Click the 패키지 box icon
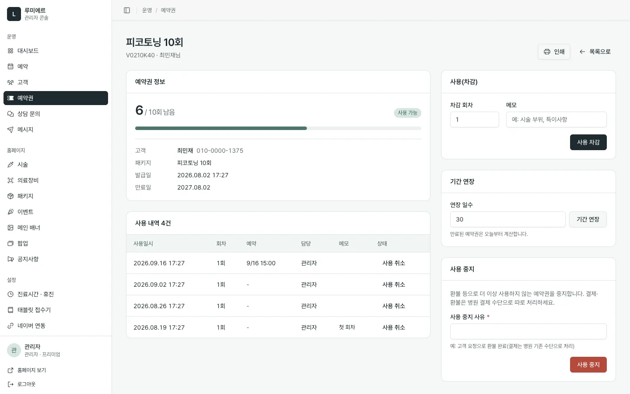Screen dimensions: 630x394 (x=10, y=196)
